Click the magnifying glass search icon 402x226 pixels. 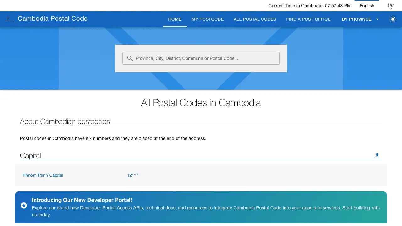[130, 58]
